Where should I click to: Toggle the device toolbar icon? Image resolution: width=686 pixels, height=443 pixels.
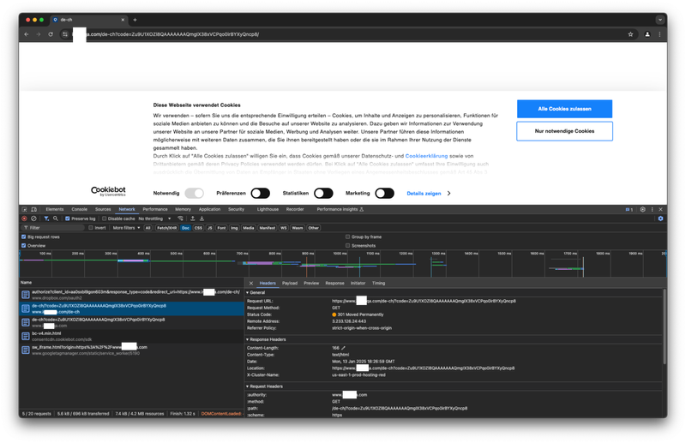[x=34, y=209]
